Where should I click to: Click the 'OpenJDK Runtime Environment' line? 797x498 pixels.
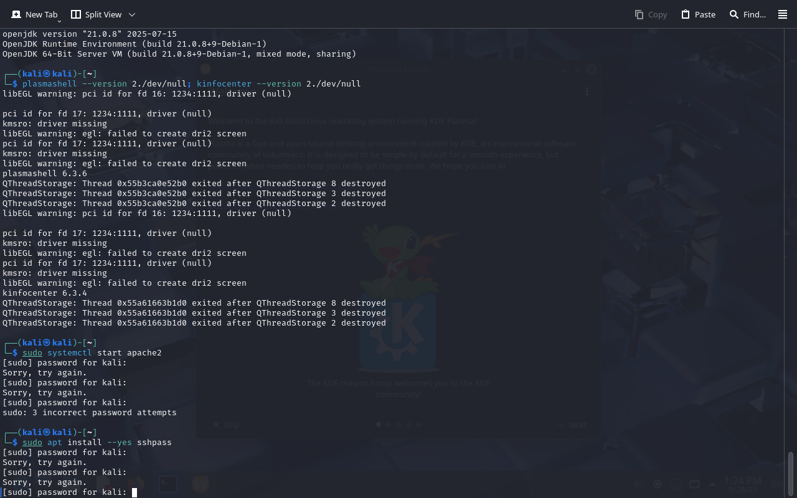(x=134, y=44)
